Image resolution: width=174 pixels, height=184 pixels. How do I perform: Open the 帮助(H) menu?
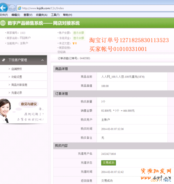68,15
